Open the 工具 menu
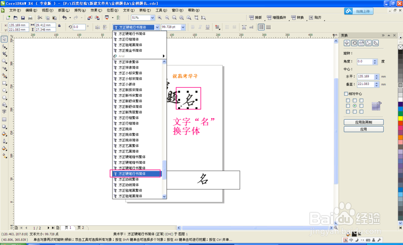This screenshot has width=403, height=245. pos(161,10)
